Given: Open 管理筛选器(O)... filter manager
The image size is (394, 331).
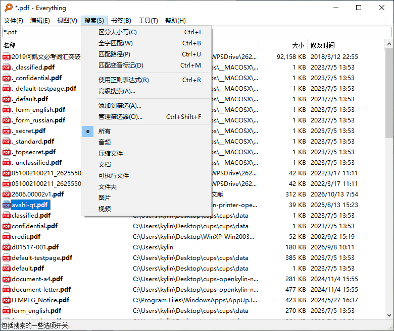Looking at the screenshot, I should tap(146, 117).
